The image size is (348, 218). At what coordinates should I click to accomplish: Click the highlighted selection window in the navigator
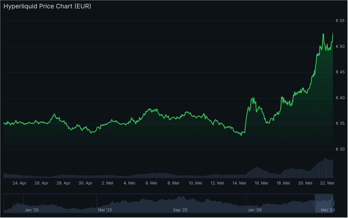click(x=324, y=203)
